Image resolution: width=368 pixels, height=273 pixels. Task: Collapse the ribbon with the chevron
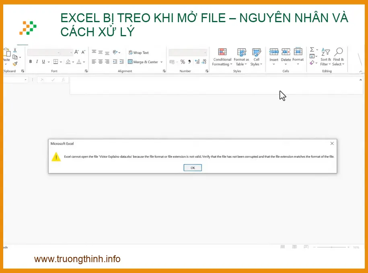click(x=360, y=71)
